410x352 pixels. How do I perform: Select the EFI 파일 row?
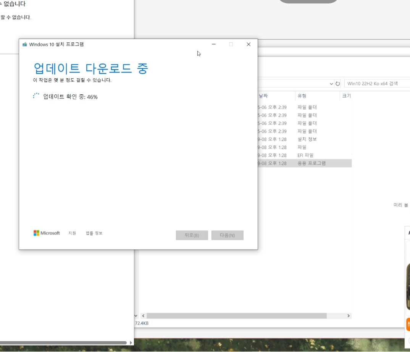point(305,155)
